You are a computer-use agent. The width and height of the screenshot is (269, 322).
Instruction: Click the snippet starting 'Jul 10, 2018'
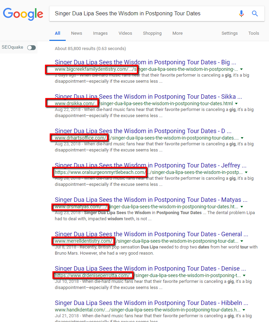coord(153,285)
